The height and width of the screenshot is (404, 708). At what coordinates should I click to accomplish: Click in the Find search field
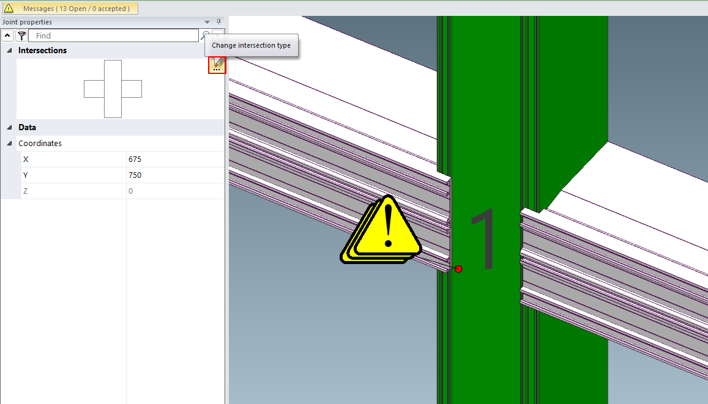(116, 36)
